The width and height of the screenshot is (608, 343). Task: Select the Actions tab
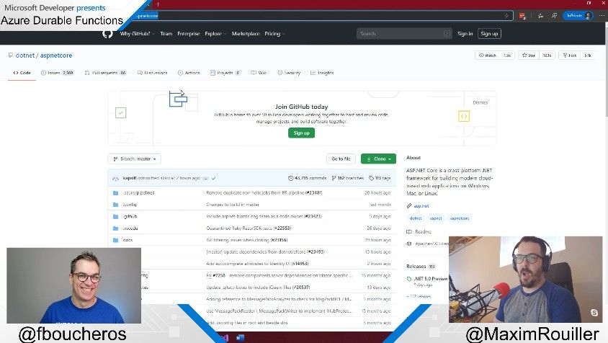coord(189,73)
